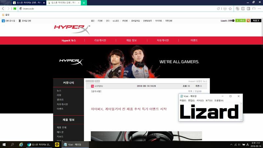The width and height of the screenshot is (263, 148).
Task: Click the red HyperX logo at top
Action: [x=72, y=30]
